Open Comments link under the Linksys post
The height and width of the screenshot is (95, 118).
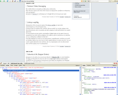(68, 46)
